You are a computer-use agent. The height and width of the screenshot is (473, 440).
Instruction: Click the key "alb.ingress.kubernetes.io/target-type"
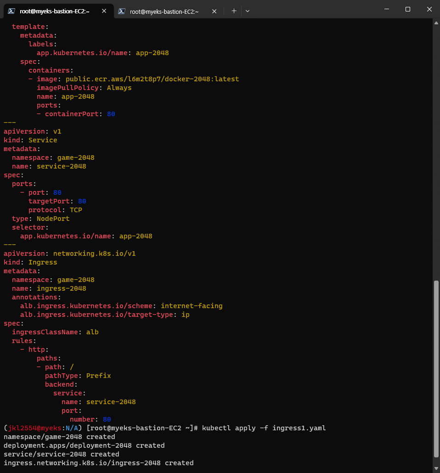point(96,315)
